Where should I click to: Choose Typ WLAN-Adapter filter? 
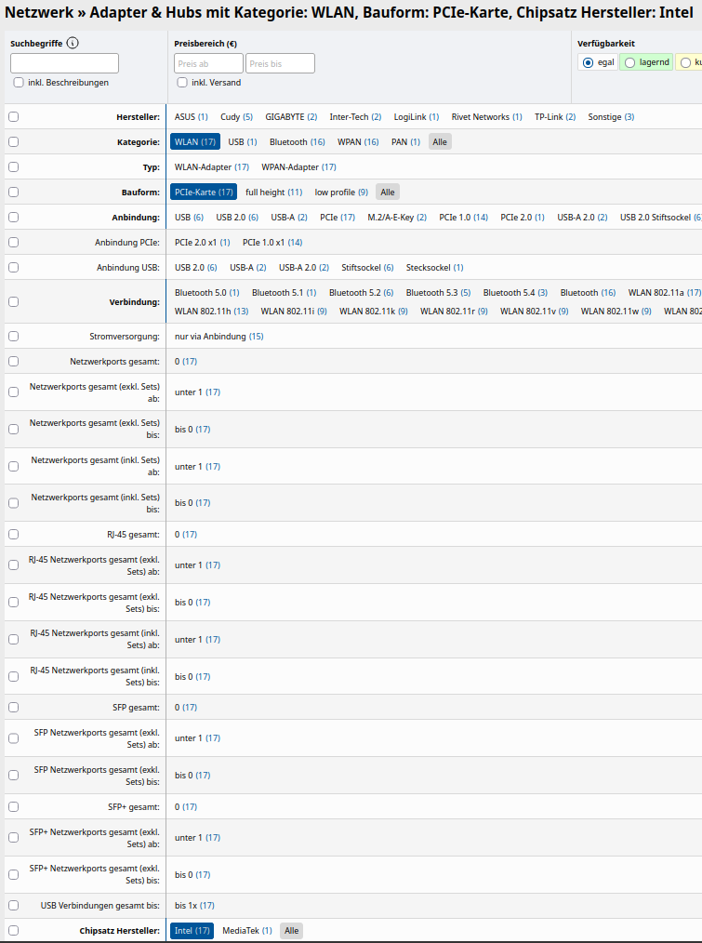[x=212, y=167]
